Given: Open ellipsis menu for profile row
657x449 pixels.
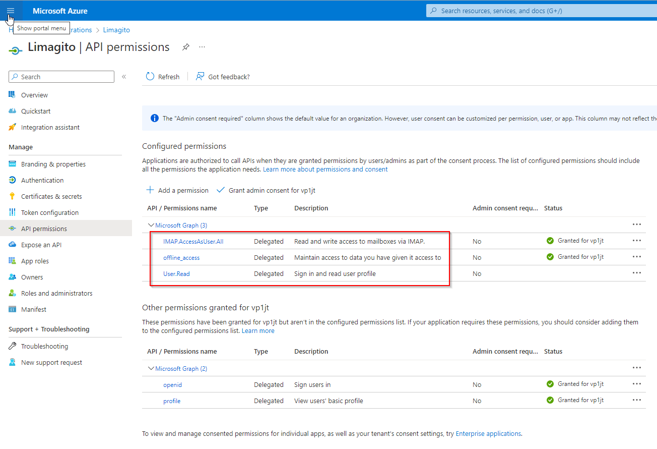Looking at the screenshot, I should coord(637,400).
